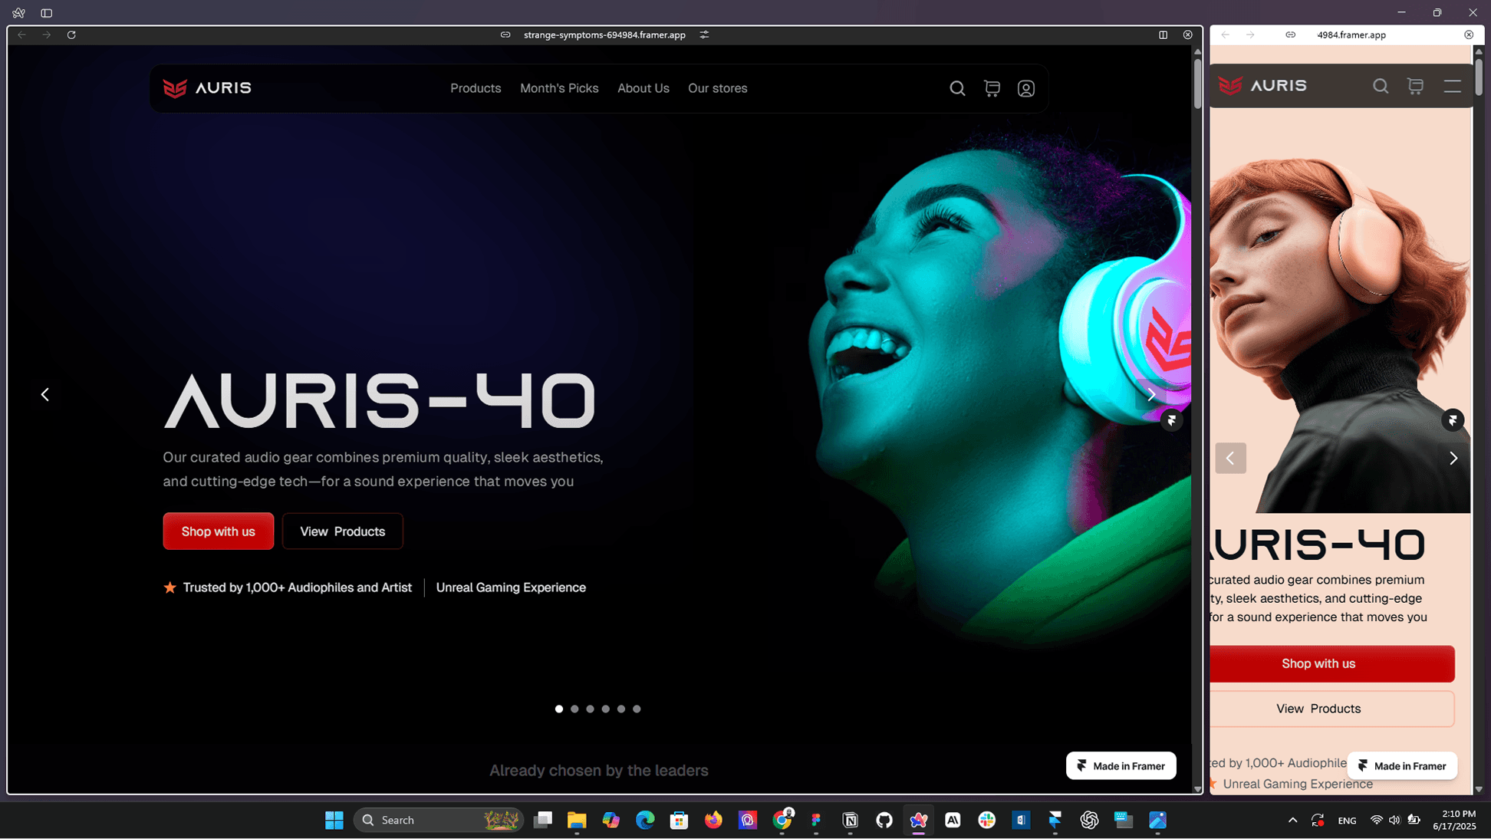Go to the previous hero slide in the main pane
This screenshot has width=1491, height=839.
(x=45, y=394)
